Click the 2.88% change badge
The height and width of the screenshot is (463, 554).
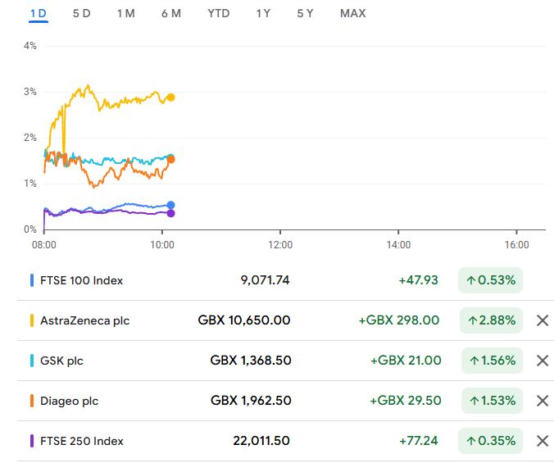pos(491,320)
